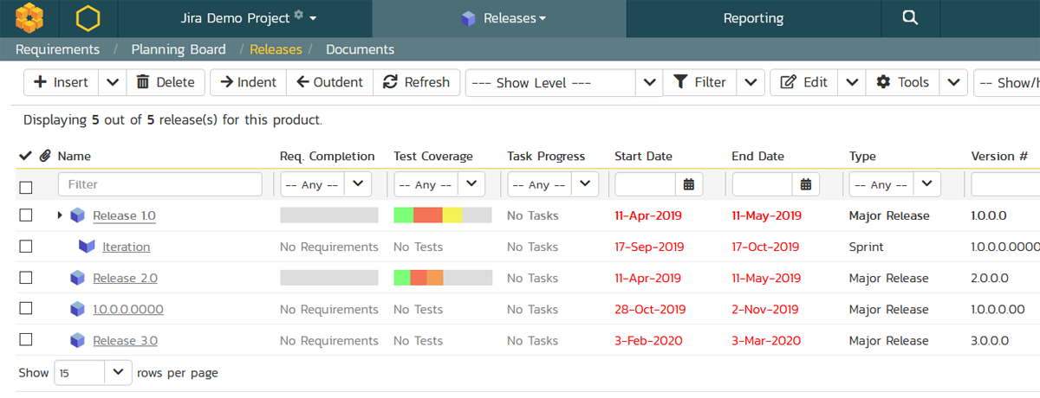Image resolution: width=1040 pixels, height=398 pixels.
Task: Open the End Date calendar picker
Action: 806,184
